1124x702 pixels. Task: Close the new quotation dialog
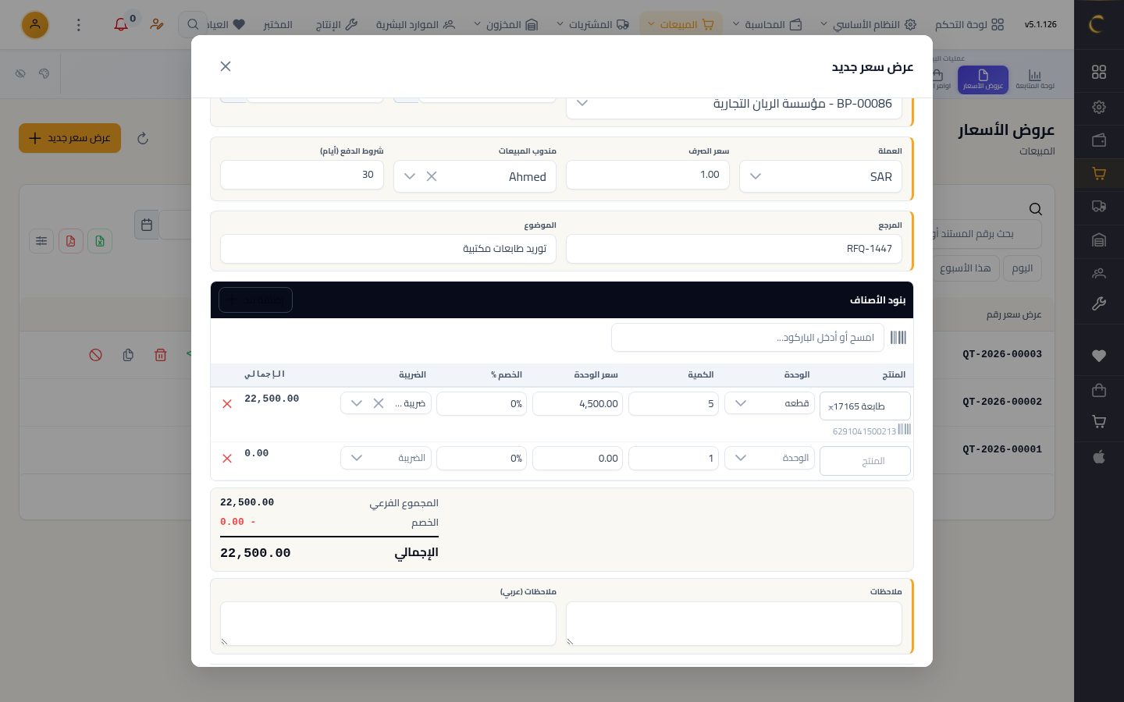(226, 66)
